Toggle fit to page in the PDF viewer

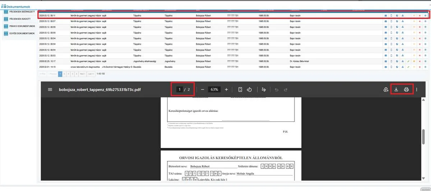point(240,90)
